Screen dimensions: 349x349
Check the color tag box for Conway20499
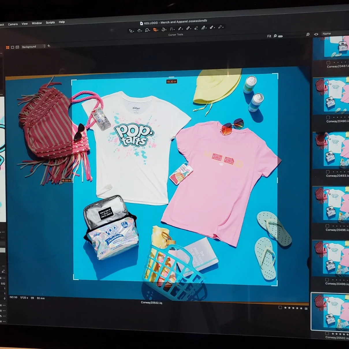coord(327,280)
